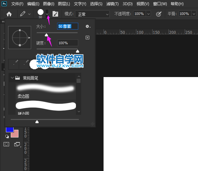The image size is (198, 171).
Task: Toggle Quick Mask mode icon
Action: point(6,144)
